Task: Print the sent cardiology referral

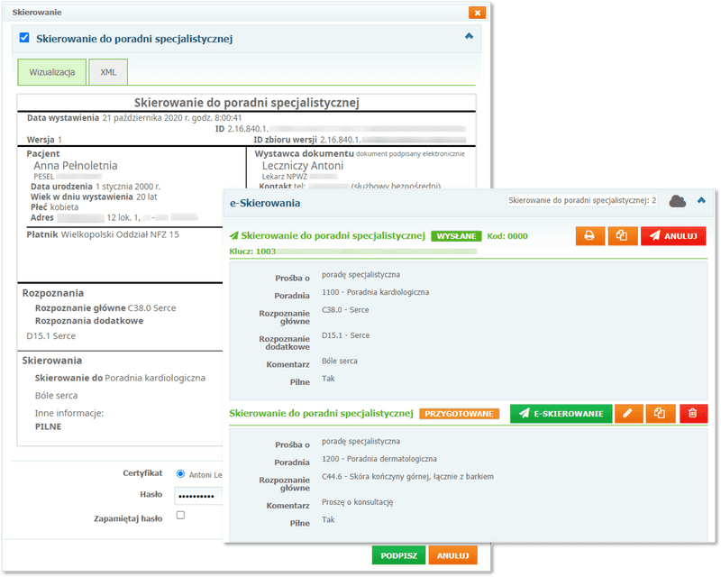Action: (x=590, y=236)
